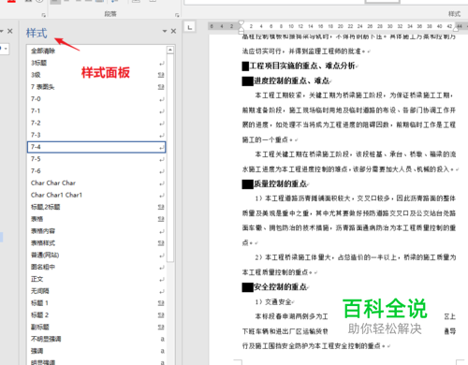Click the linked-style icon beside 3级
Viewport: 468px width, 365px height.
161,75
